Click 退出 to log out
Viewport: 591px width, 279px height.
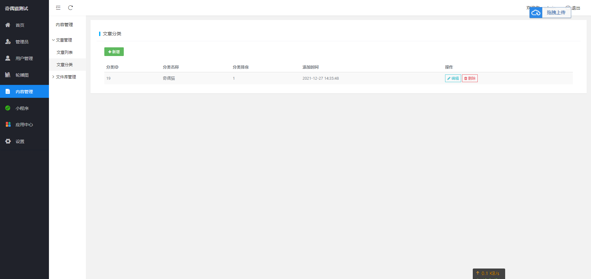point(576,8)
